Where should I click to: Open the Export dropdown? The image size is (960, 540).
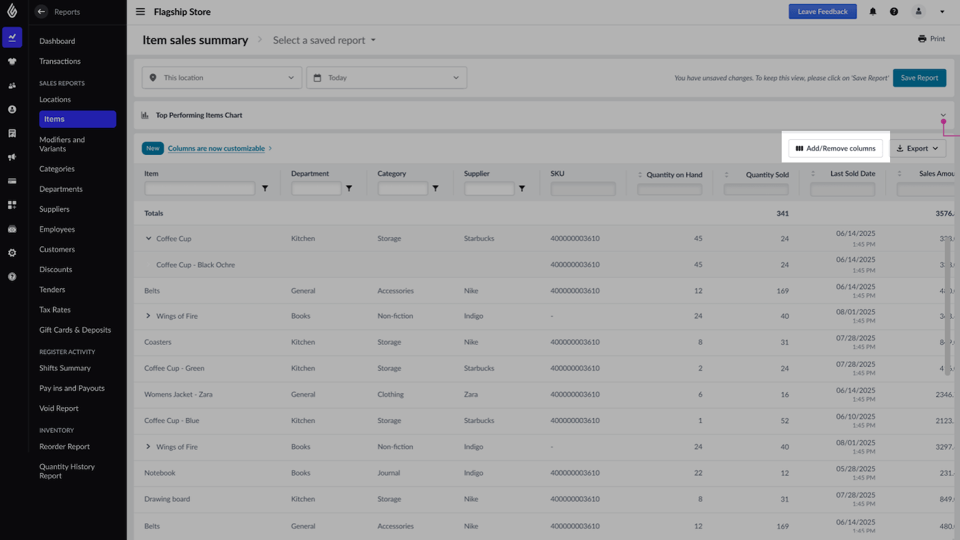(917, 148)
